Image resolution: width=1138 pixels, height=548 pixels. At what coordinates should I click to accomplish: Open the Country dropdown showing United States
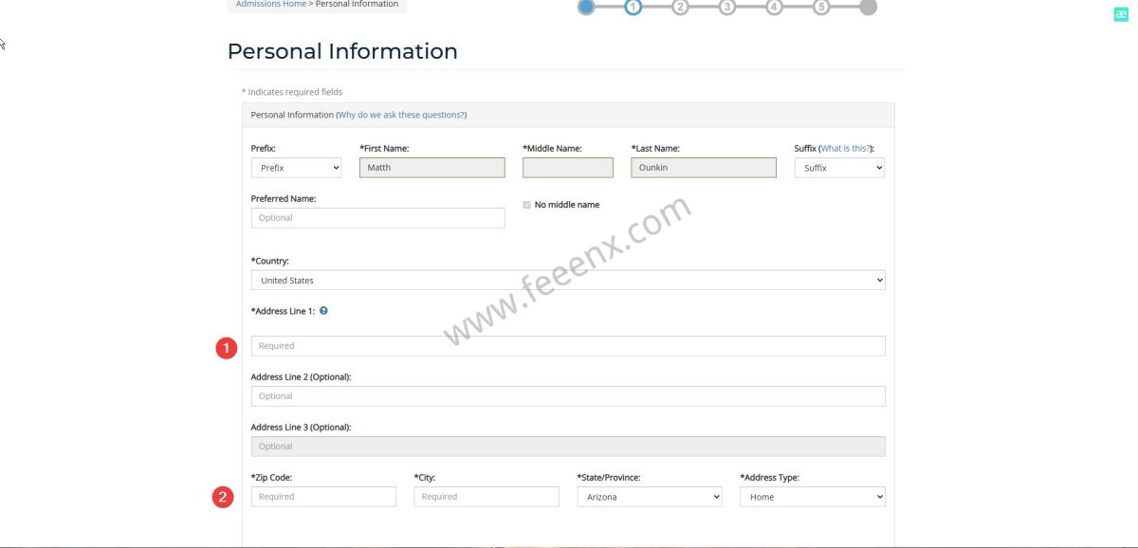pos(567,281)
